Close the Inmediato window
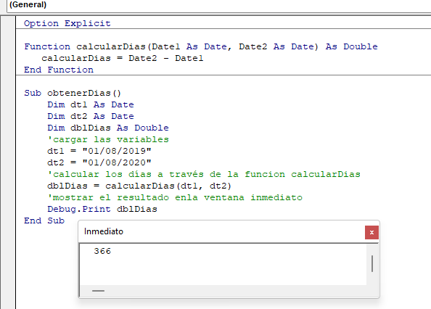 pyautogui.click(x=372, y=232)
